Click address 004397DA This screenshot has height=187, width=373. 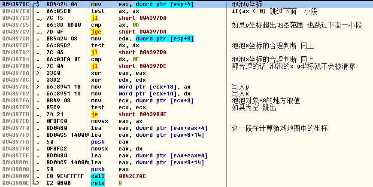click(x=15, y=73)
